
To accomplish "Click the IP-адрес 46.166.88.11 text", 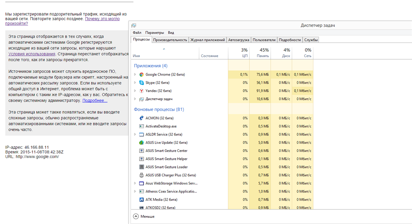I will pos(27,147).
